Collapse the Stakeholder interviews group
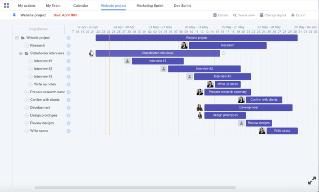 (x=21, y=53)
